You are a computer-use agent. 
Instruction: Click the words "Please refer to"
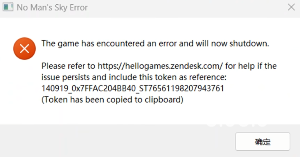coord(68,66)
